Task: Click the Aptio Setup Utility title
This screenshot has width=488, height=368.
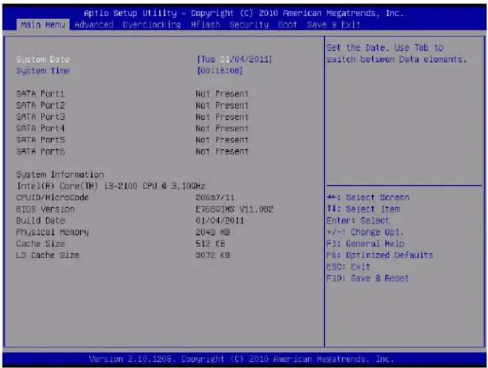Action: 244,13
